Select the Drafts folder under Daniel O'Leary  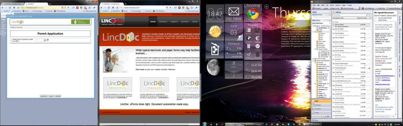tap(320, 30)
